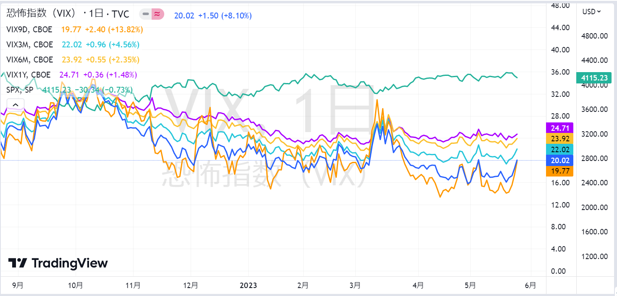Select the VIX9D, CBOE legend entry
Image resolution: width=617 pixels, height=296 pixels.
(30, 29)
